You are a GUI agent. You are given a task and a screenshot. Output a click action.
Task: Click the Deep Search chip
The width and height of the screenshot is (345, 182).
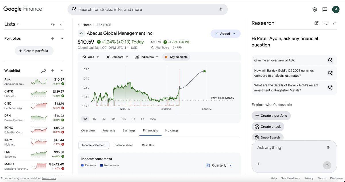pyautogui.click(x=267, y=138)
